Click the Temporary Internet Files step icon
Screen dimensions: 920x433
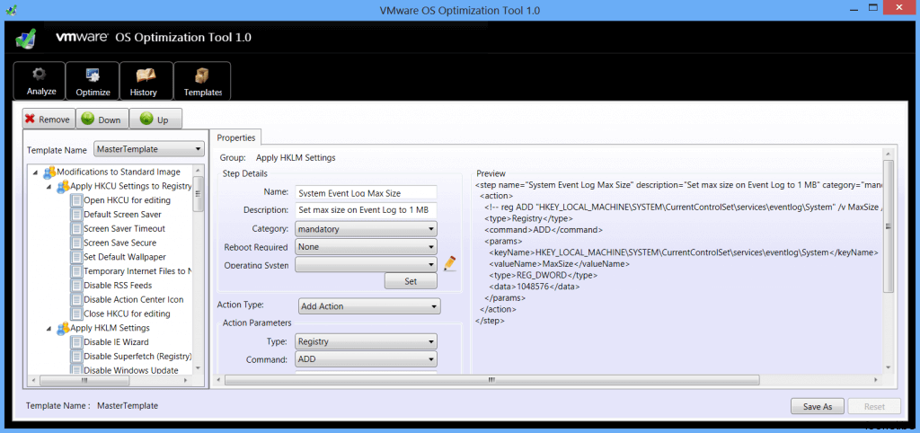[x=75, y=271]
